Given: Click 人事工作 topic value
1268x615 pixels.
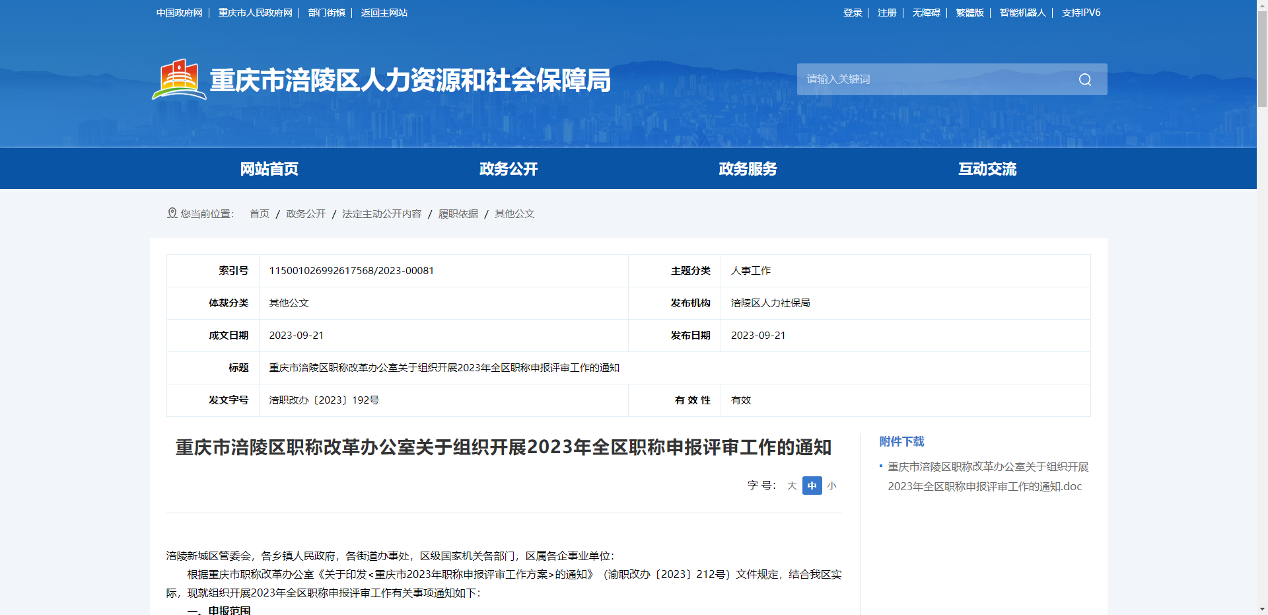Looking at the screenshot, I should point(751,271).
